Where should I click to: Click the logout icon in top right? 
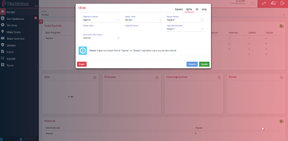(283, 3)
